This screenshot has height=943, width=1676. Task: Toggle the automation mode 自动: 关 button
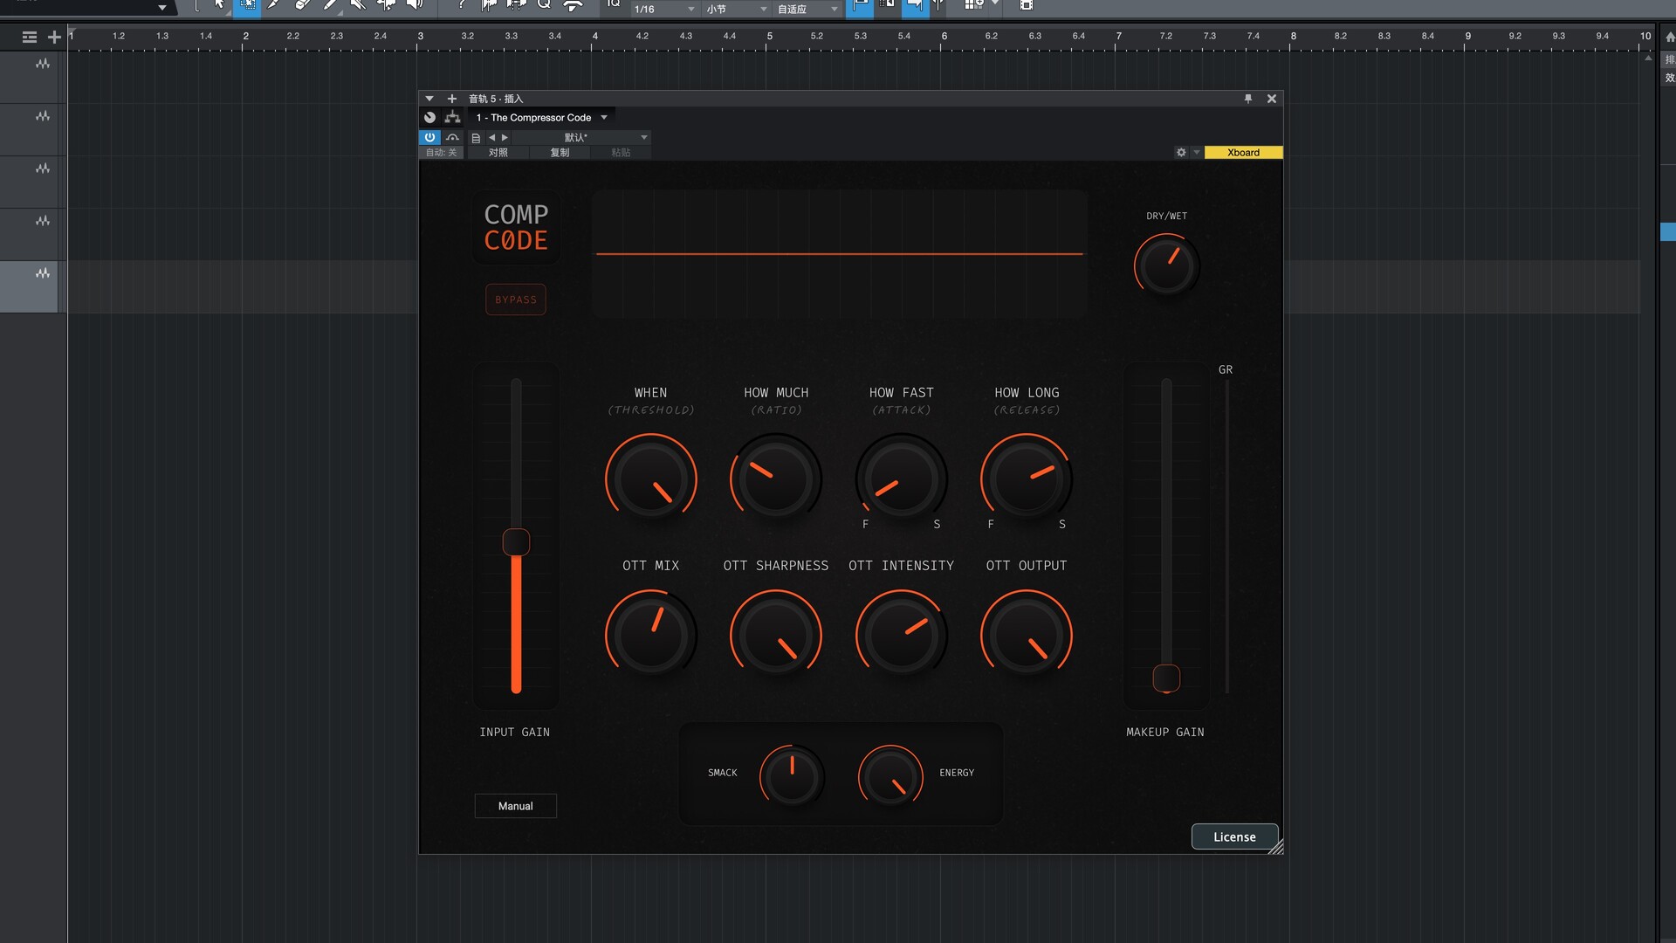[x=441, y=153]
